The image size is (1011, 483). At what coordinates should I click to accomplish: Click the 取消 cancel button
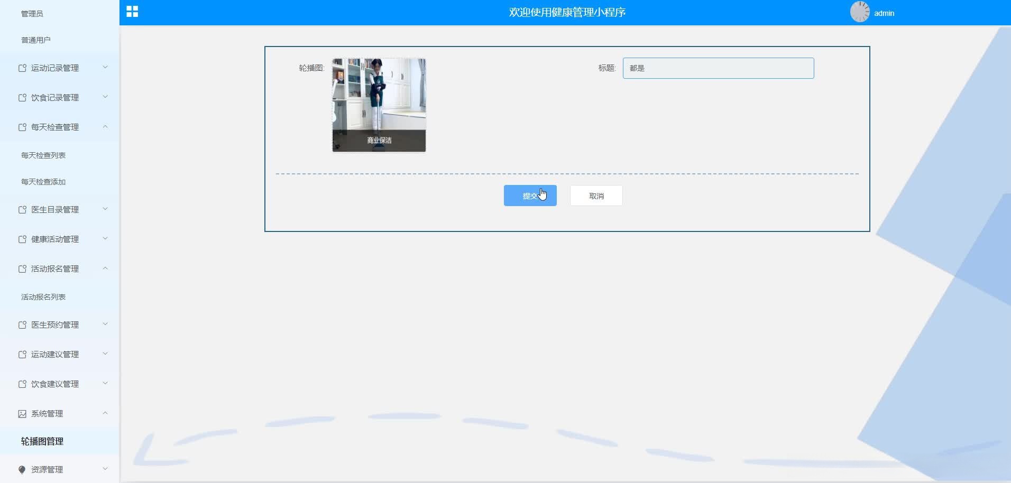pos(595,196)
